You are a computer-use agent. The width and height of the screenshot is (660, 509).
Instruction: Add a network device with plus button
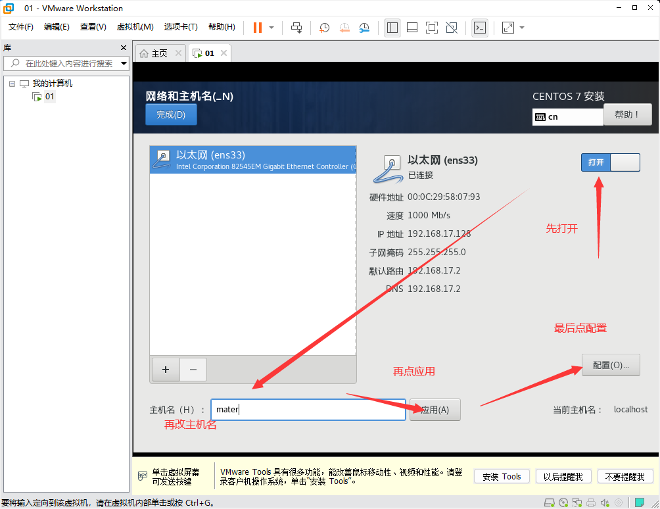[x=166, y=370]
